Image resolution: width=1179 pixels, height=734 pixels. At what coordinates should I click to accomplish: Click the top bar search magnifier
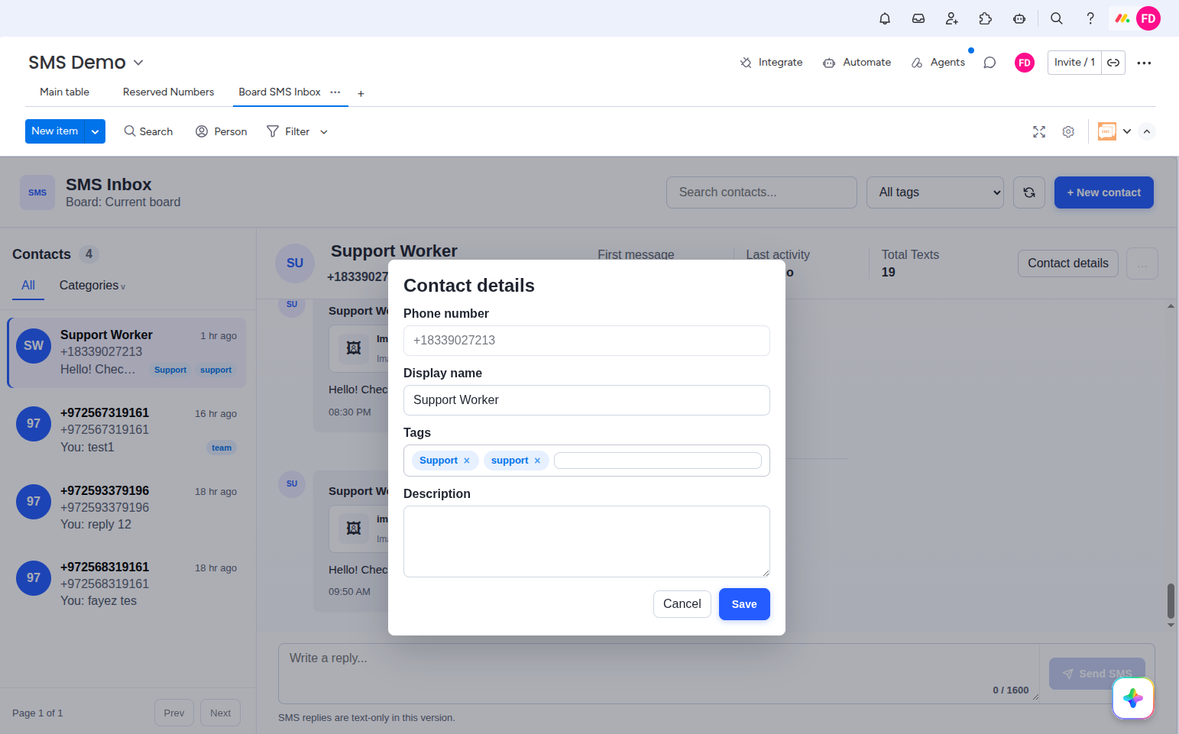(x=1057, y=18)
